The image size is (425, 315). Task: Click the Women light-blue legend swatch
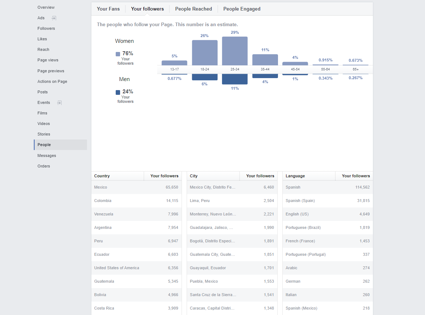pos(118,54)
